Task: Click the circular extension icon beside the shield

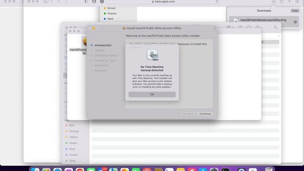Action: click(94, 1)
